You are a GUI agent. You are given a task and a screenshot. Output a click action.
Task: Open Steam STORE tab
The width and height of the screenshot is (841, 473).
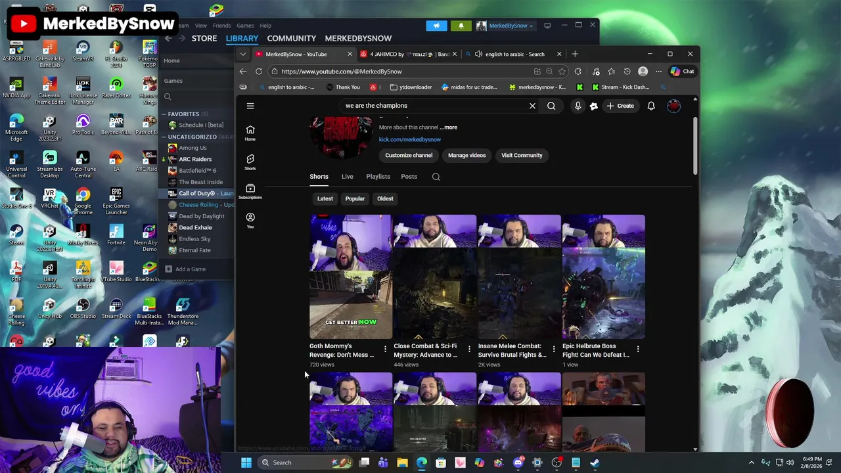pyautogui.click(x=204, y=38)
